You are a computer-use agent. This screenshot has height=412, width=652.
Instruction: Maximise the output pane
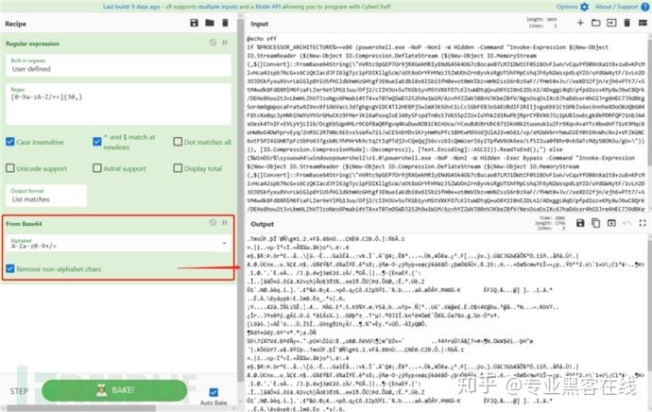pos(643,223)
